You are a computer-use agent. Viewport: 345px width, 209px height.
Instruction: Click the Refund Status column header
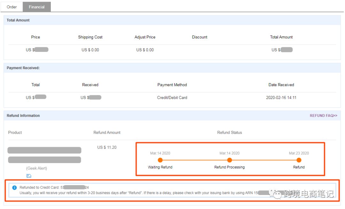coord(229,133)
